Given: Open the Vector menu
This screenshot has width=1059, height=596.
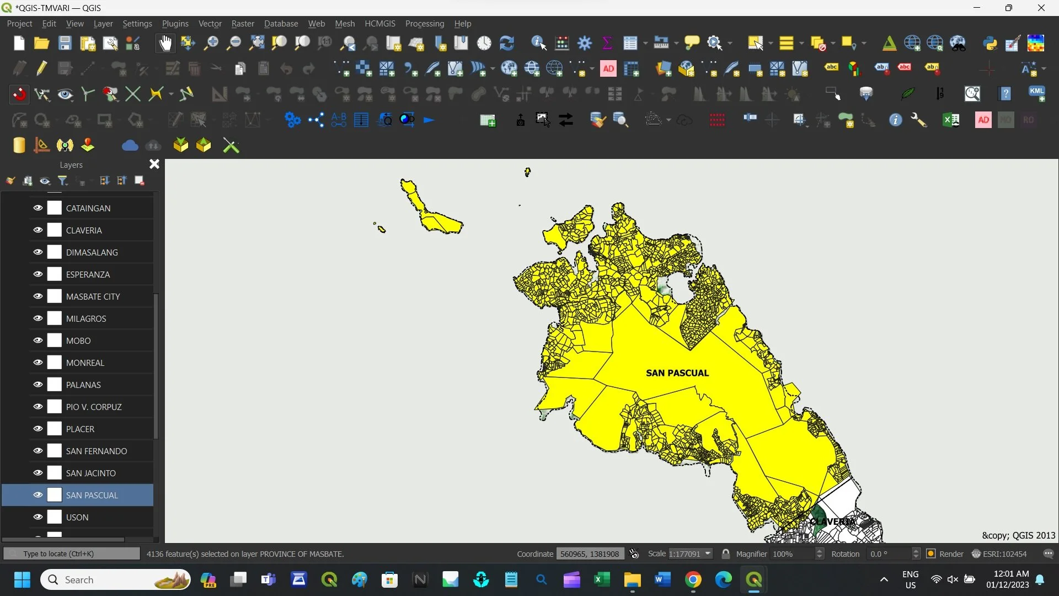Looking at the screenshot, I should tap(210, 24).
